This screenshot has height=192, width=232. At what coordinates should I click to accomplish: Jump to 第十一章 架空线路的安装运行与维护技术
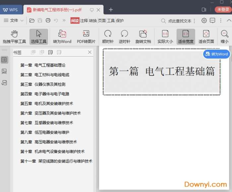pyautogui.click(x=56, y=161)
